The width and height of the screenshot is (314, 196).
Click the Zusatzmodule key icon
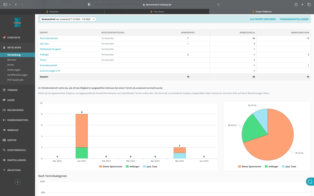click(4, 150)
